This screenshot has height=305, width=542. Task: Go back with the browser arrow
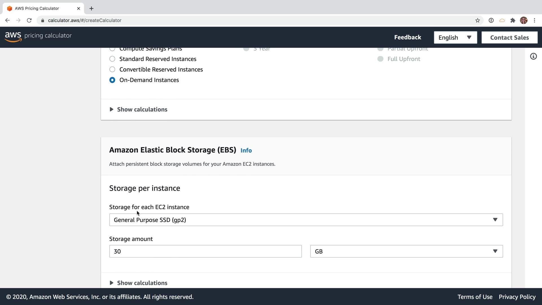7,20
